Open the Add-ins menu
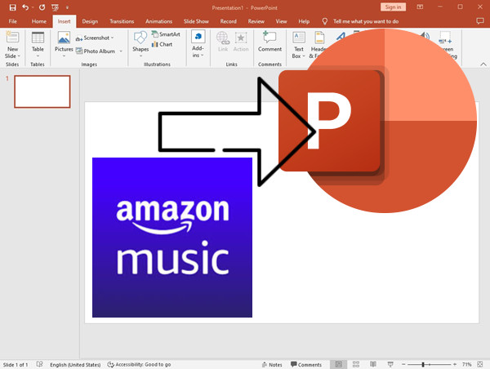The height and width of the screenshot is (369, 490). pyautogui.click(x=198, y=44)
